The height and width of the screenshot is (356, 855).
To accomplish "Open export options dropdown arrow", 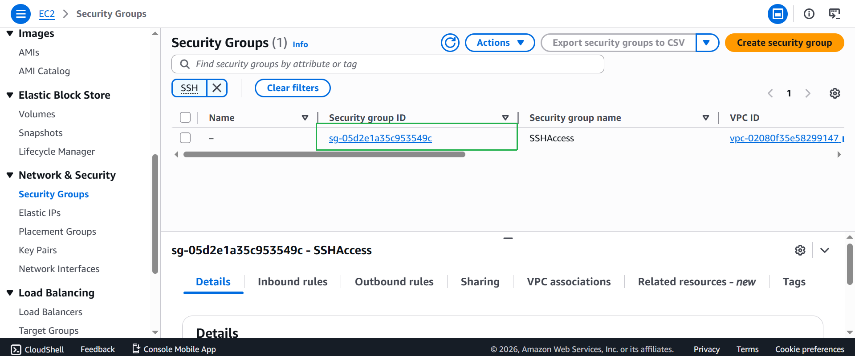I will pyautogui.click(x=707, y=43).
